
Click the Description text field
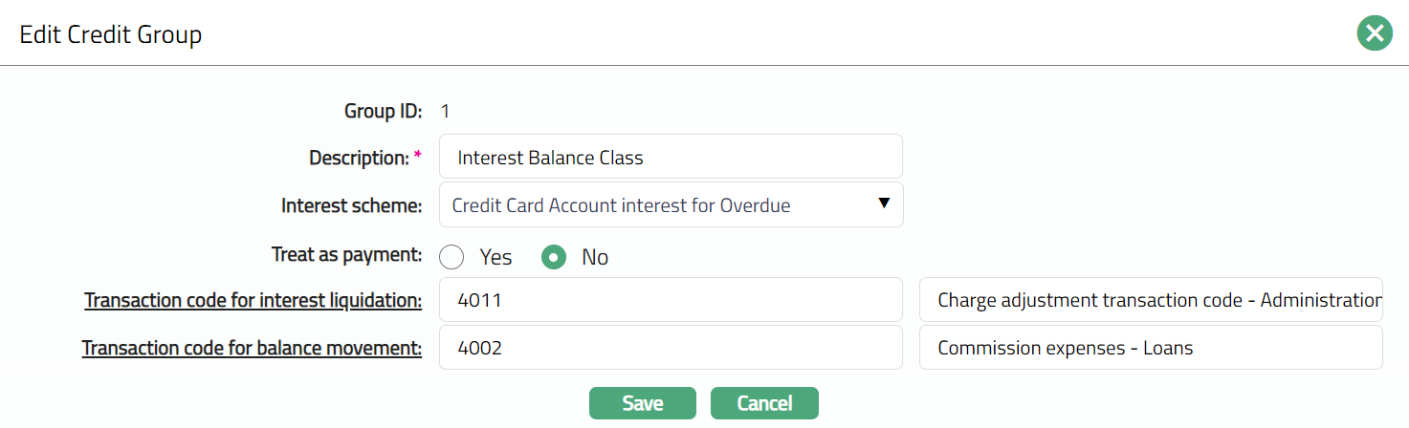click(670, 157)
